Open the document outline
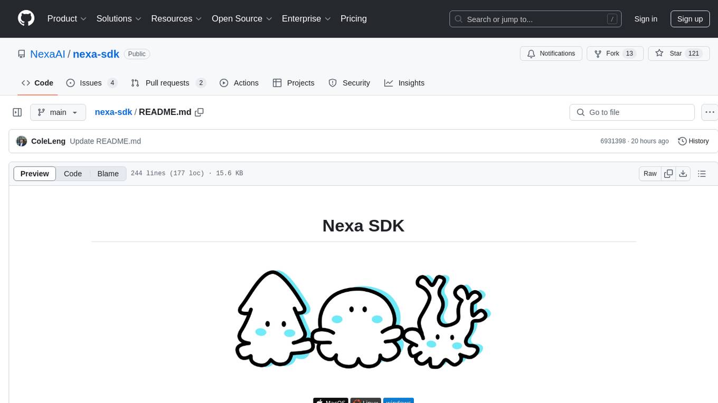Image resolution: width=718 pixels, height=403 pixels. coord(702,174)
